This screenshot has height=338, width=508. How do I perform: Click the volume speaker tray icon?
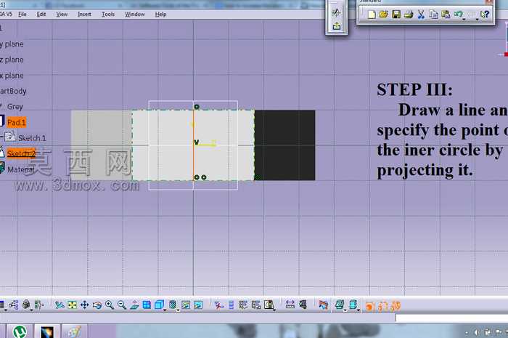click(x=477, y=332)
